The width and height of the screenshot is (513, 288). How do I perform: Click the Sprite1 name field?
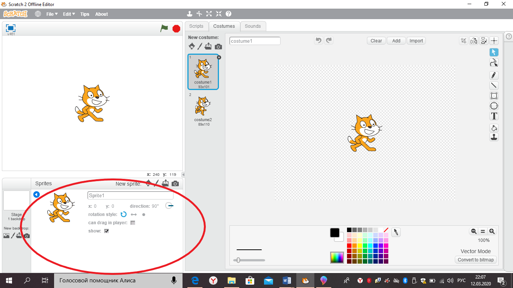[x=130, y=195]
